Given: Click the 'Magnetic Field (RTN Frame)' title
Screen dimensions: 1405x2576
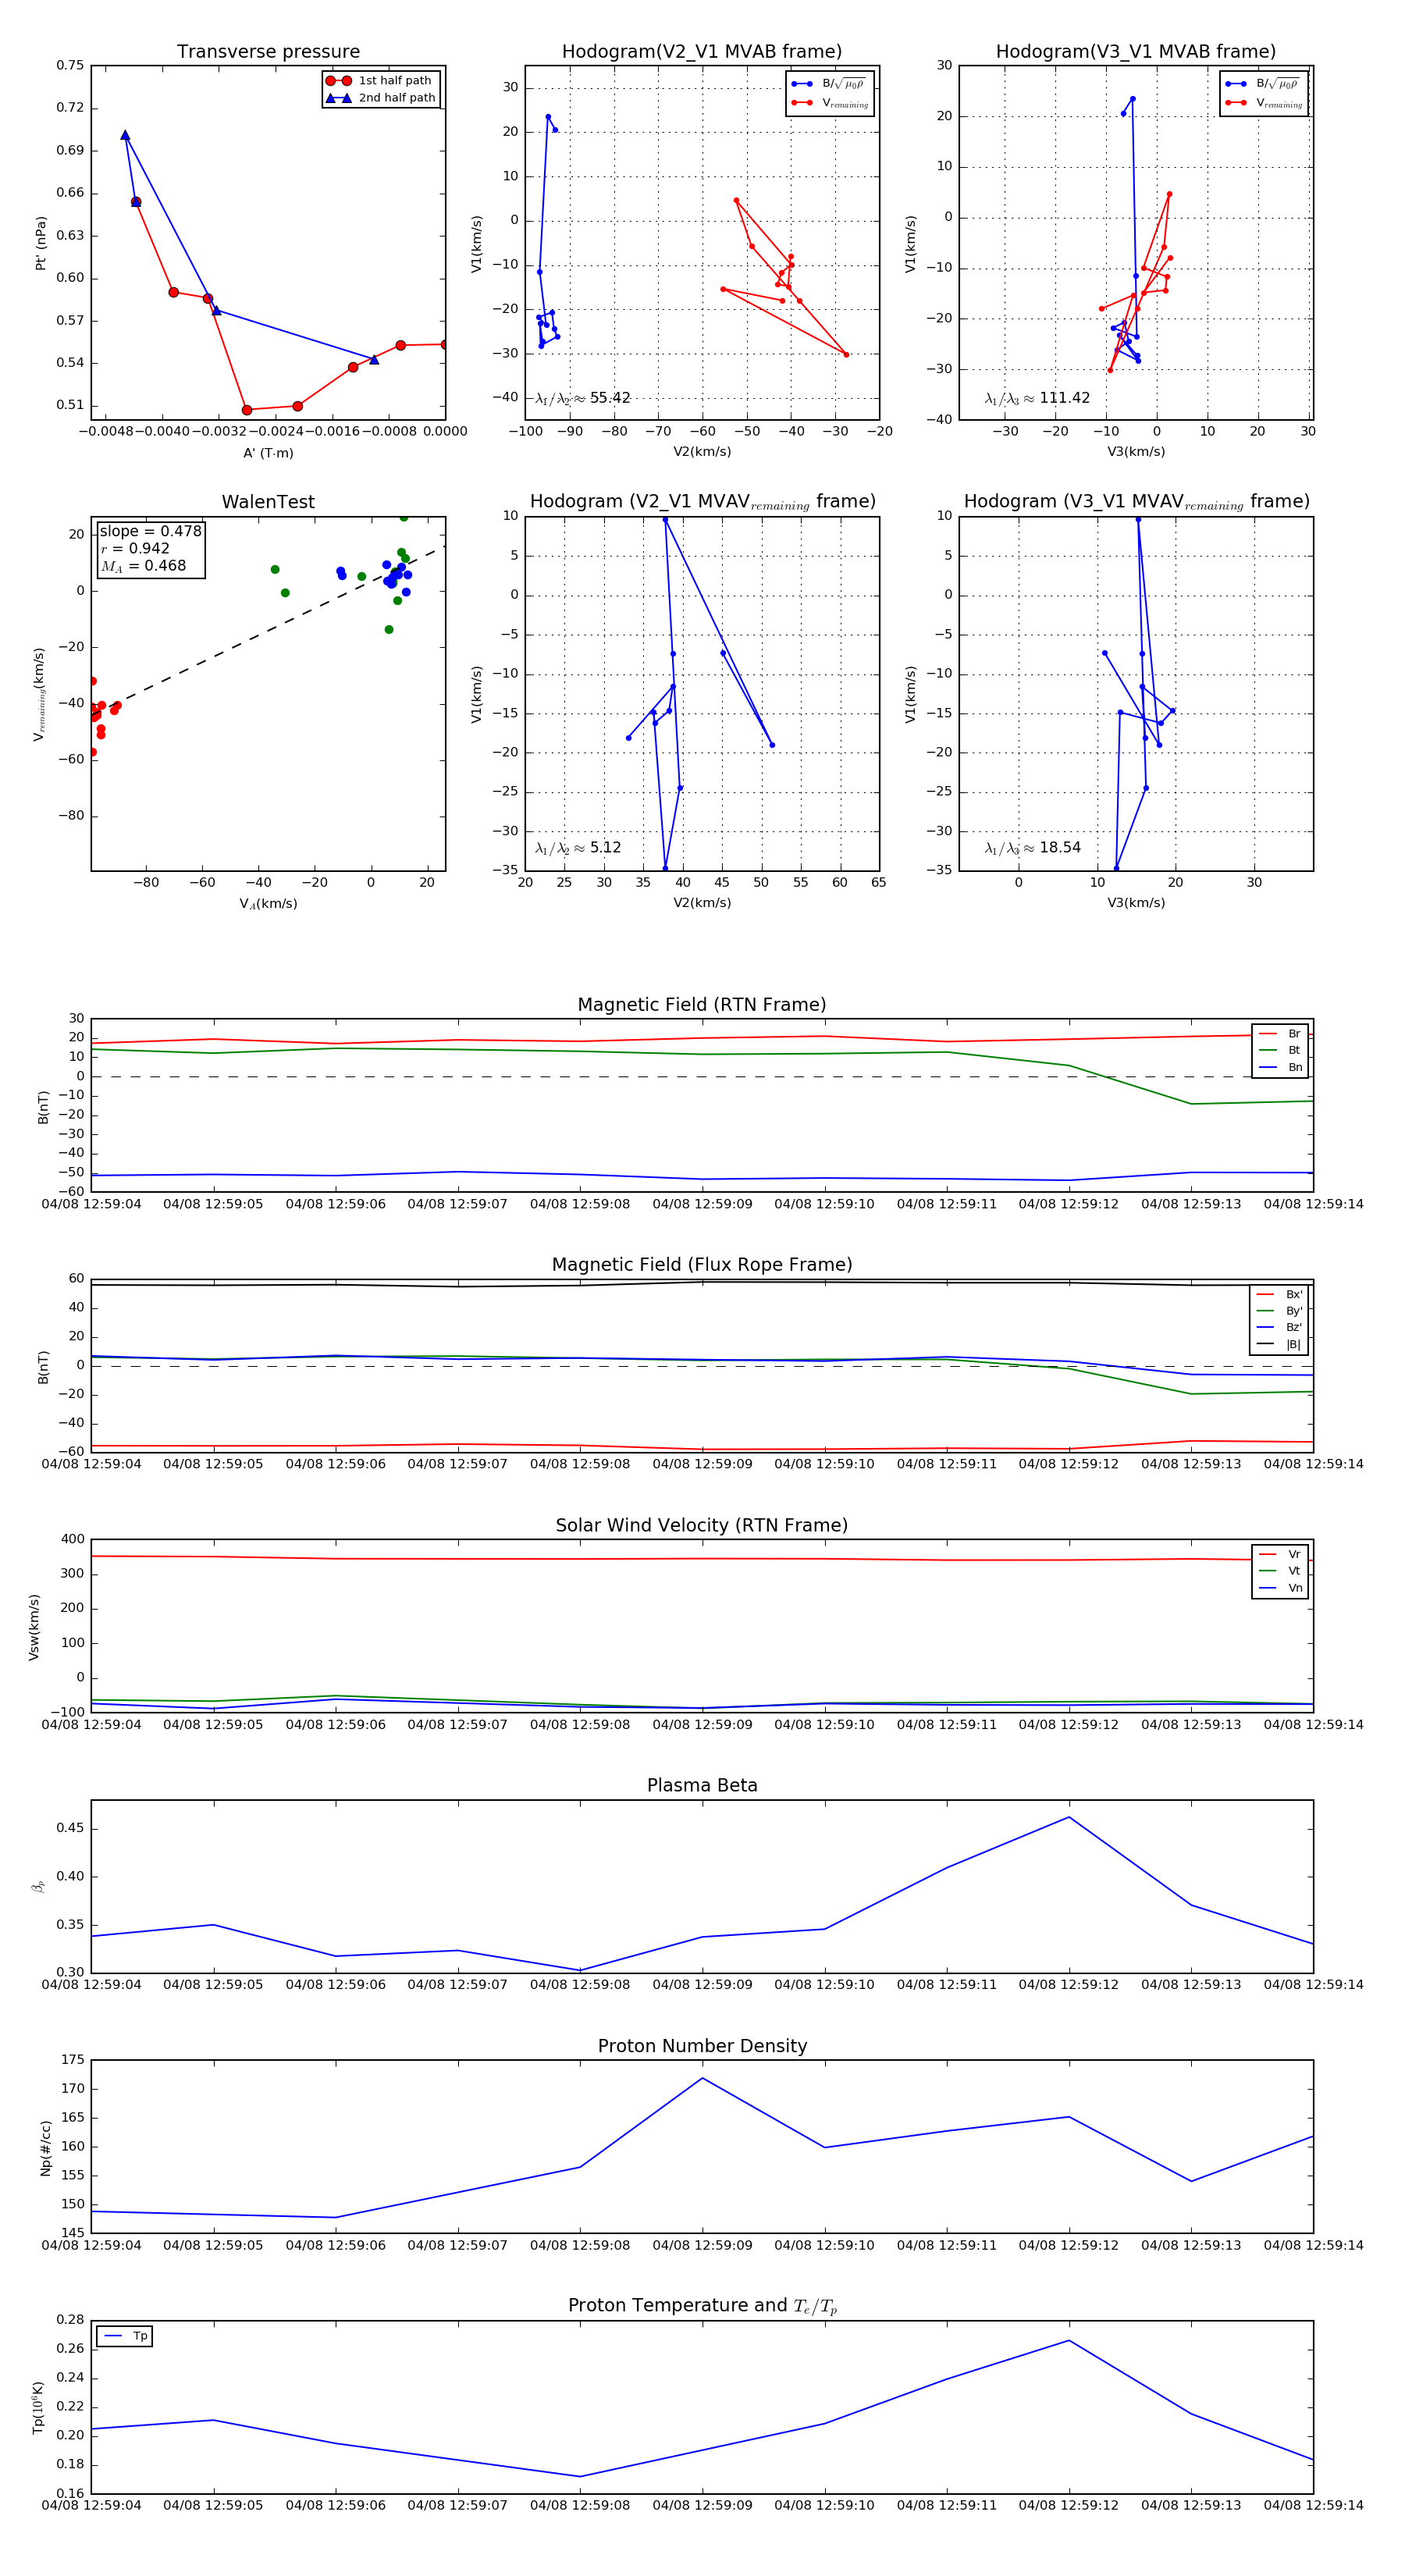Looking at the screenshot, I should tap(702, 1005).
